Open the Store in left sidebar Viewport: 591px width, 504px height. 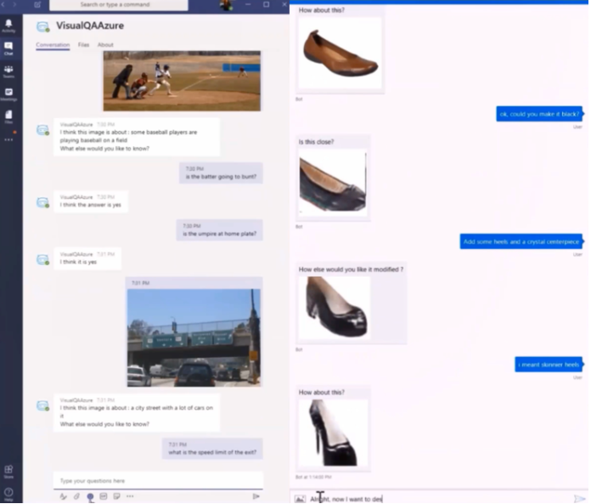8,470
